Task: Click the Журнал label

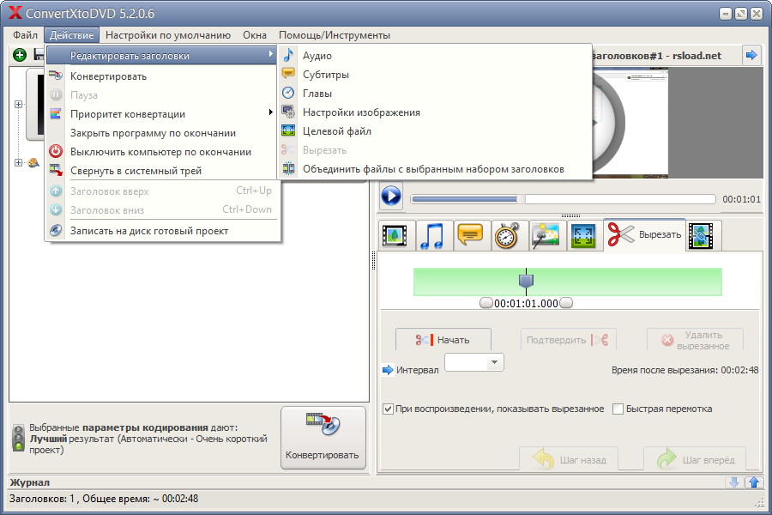Action: click(x=29, y=482)
